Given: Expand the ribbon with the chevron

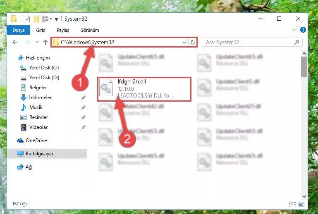Looking at the screenshot, I should [294, 30].
